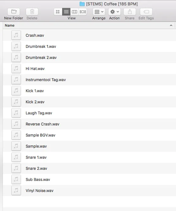Click the Hi Hat.wav file name
Image resolution: width=176 pixels, height=211 pixels.
click(x=35, y=69)
